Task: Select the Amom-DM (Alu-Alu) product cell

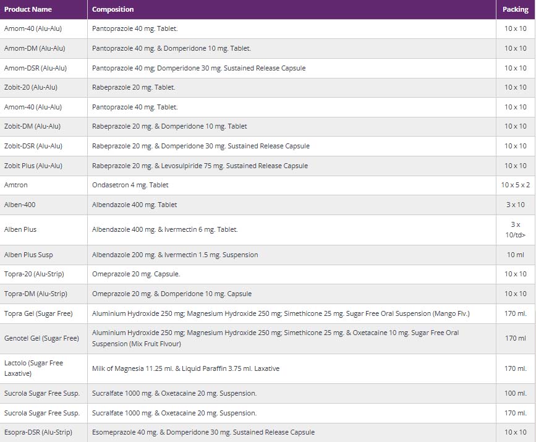Action: (x=35, y=48)
